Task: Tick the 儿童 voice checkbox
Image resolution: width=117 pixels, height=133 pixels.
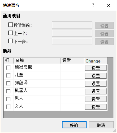Action: 8,75
